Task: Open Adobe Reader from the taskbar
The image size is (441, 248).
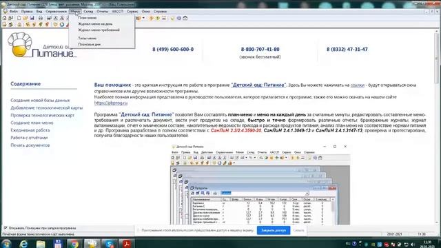Action: coord(126,243)
